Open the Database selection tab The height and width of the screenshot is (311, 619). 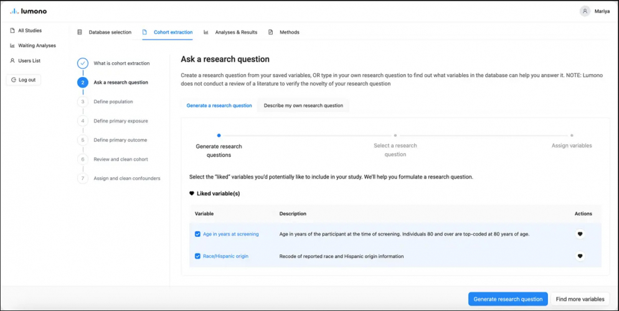(104, 32)
